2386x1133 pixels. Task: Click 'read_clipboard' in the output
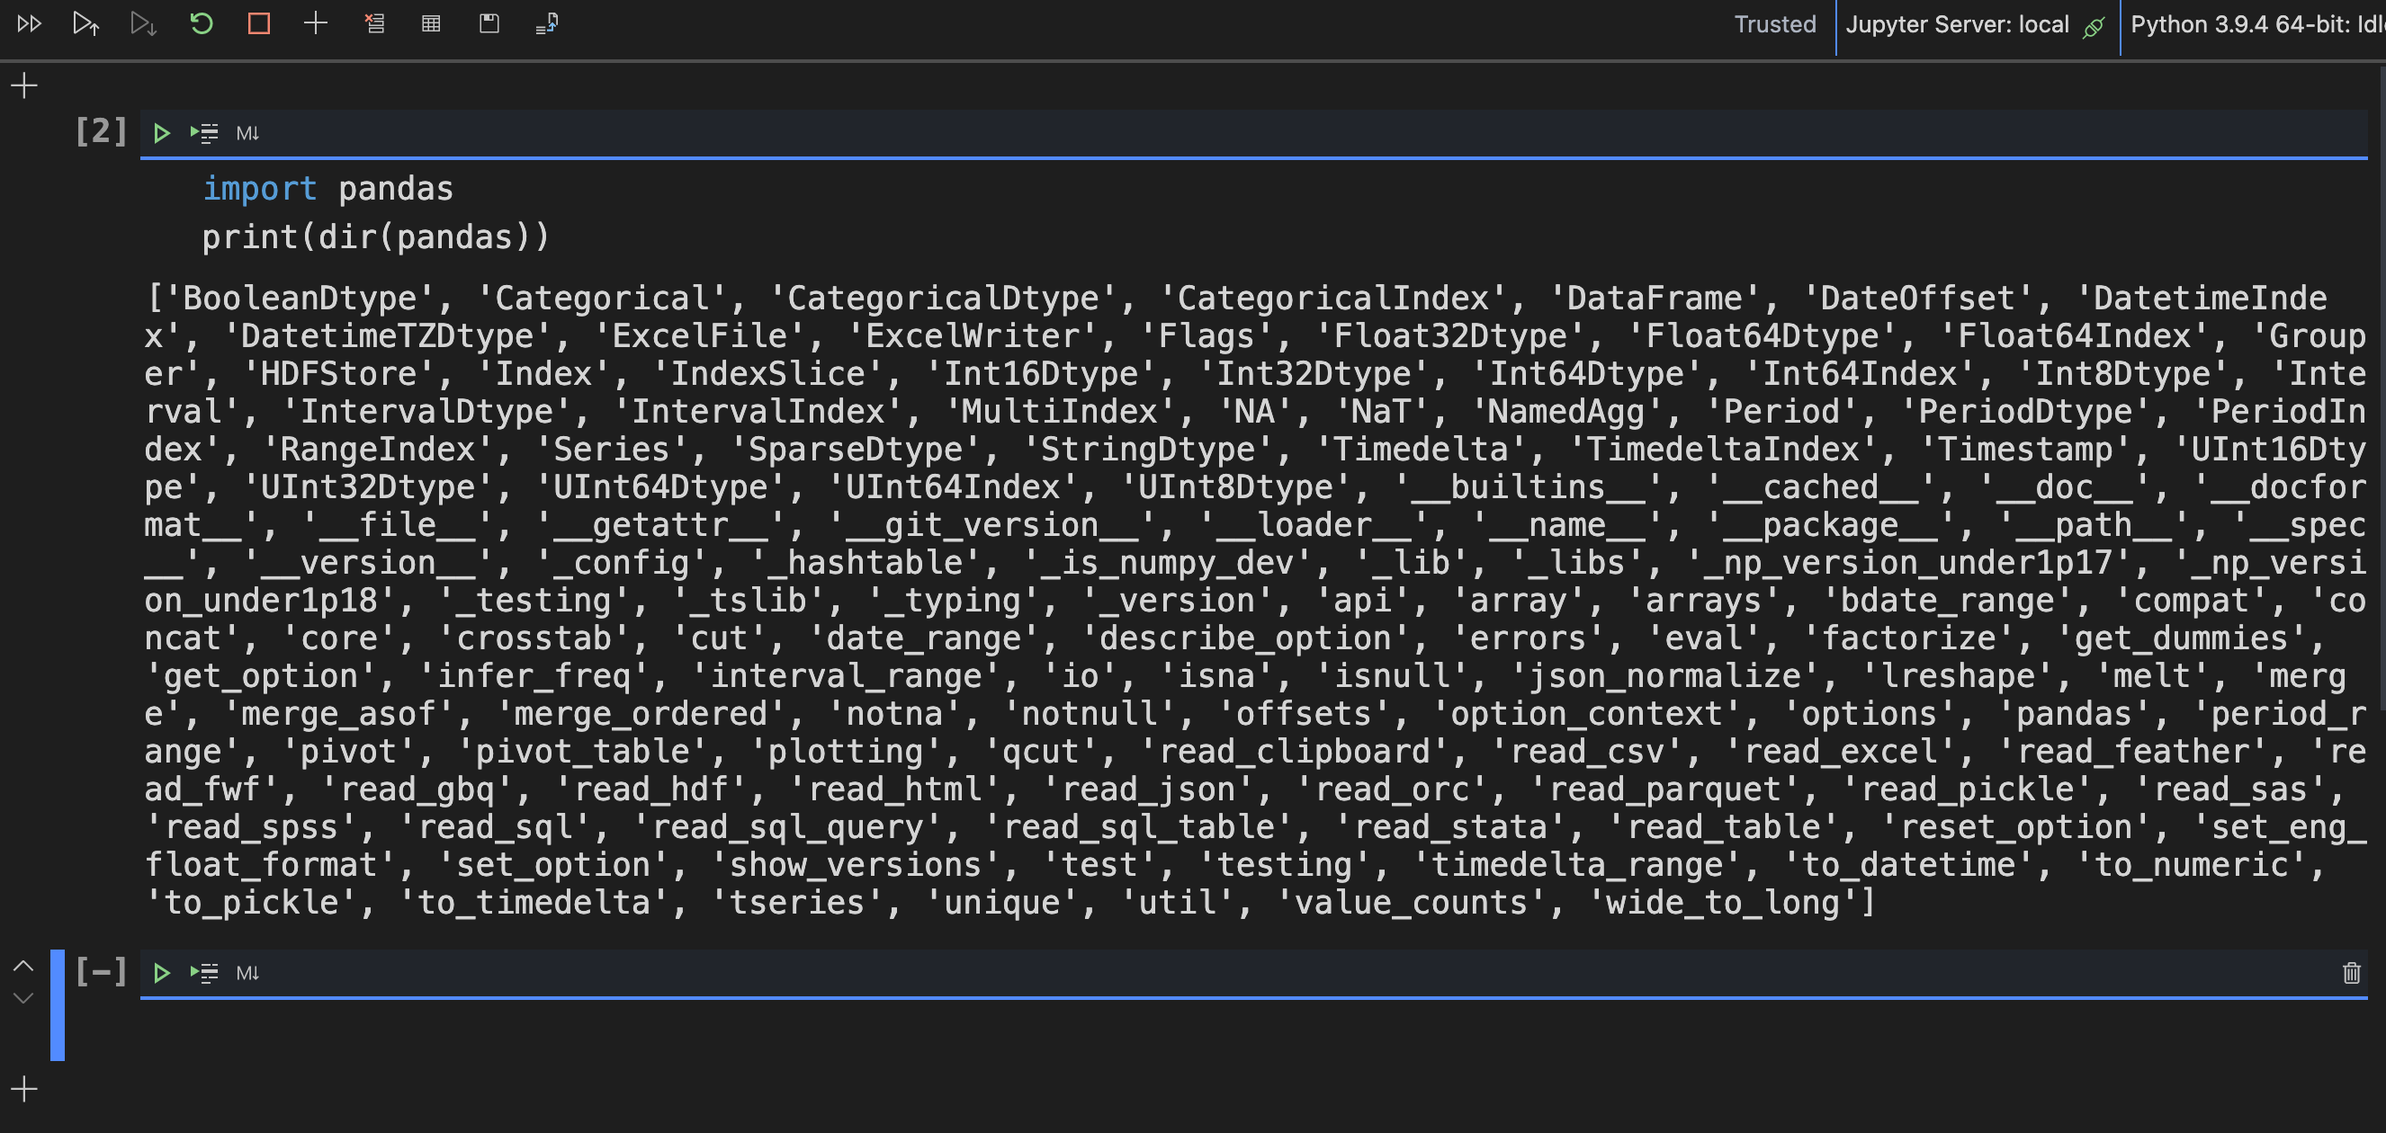1295,752
